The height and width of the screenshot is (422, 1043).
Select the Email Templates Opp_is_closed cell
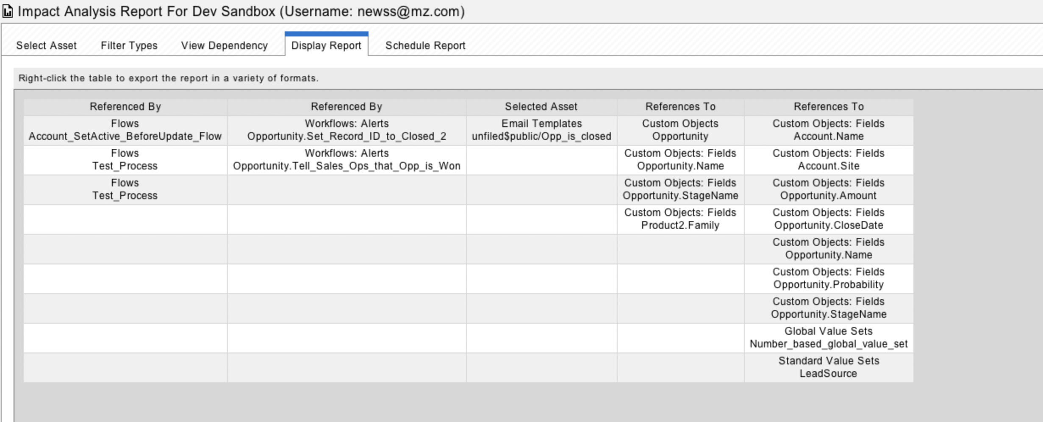tap(541, 130)
